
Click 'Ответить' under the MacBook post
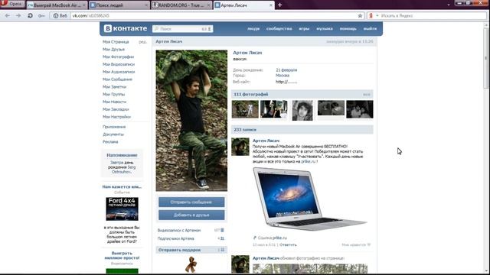coord(288,244)
